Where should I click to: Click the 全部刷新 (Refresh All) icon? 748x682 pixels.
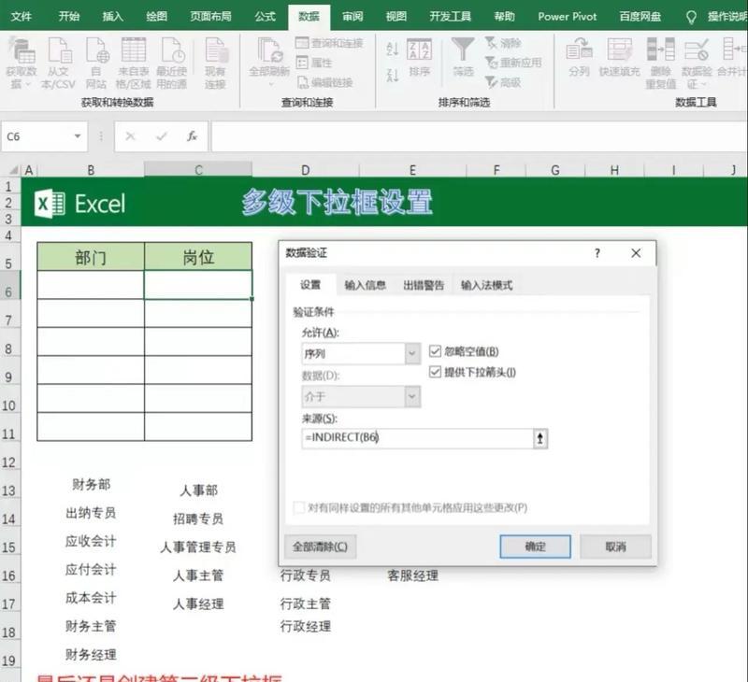269,50
